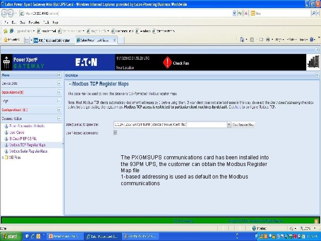This screenshot has height=241, width=321.
Task: Open the Tools dropdown in command bar
Action: tap(304, 40)
